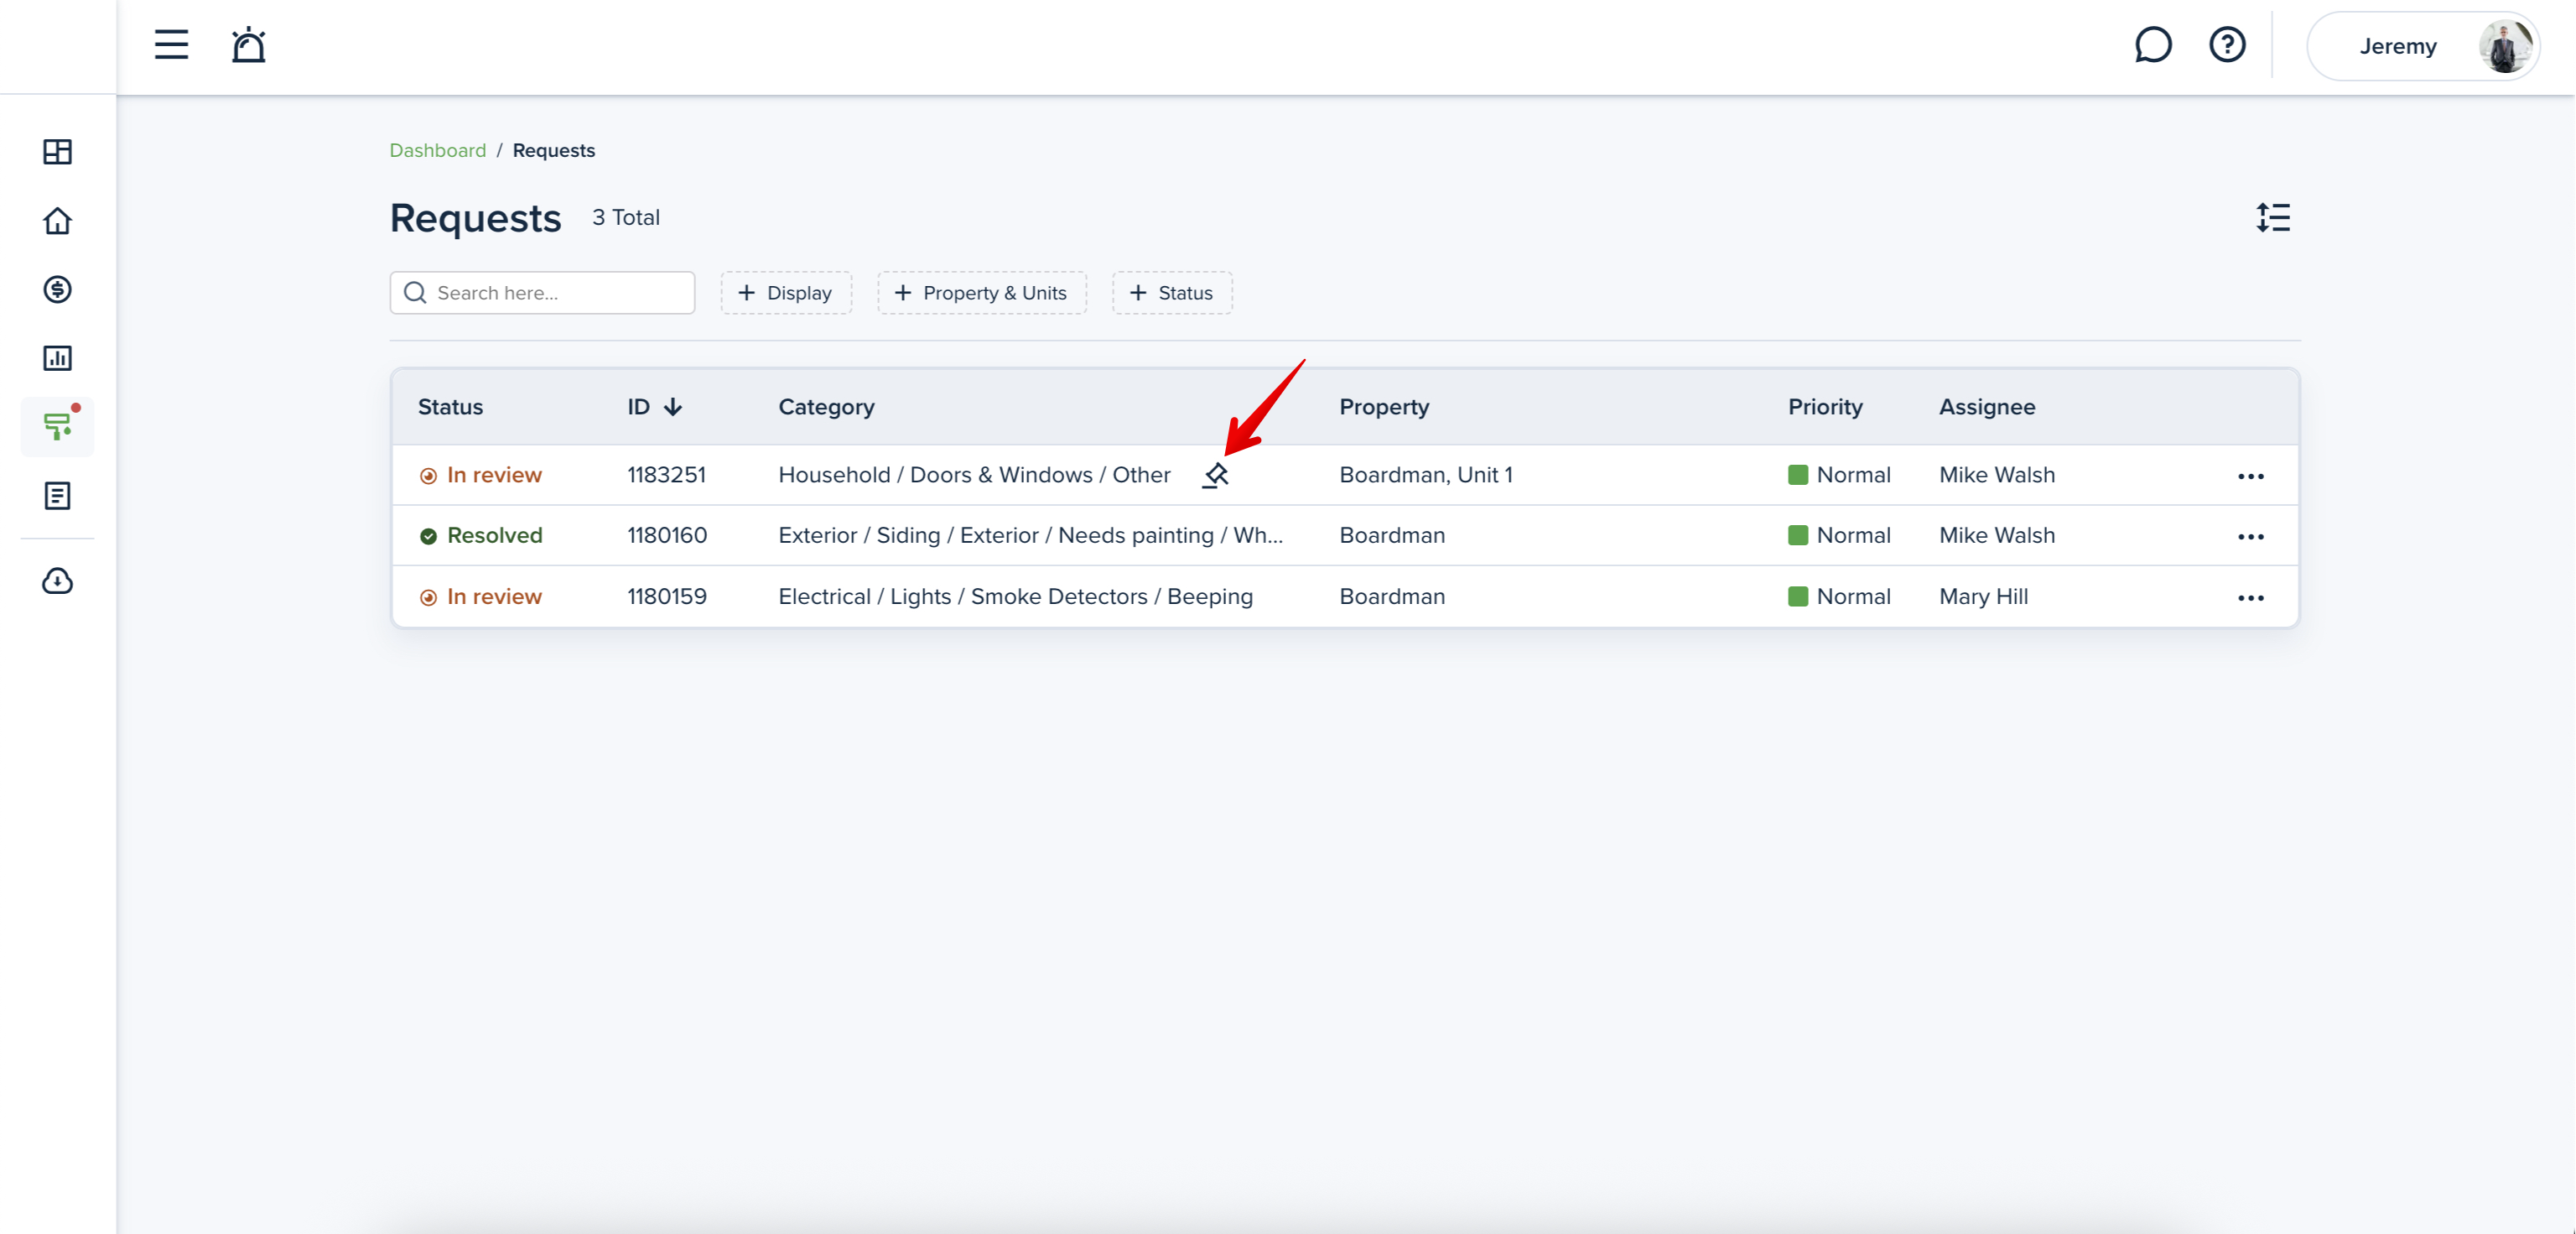Go to properties home sidebar icon

pos(58,220)
